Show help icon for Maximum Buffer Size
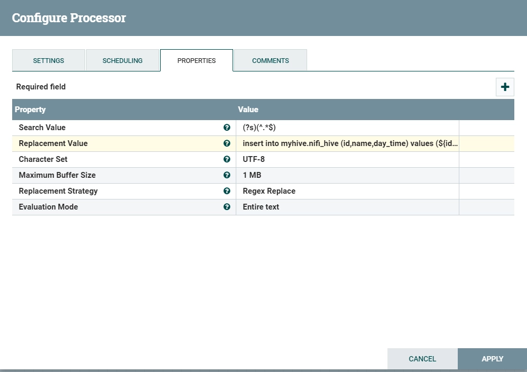Viewport: 527px width, 372px height. pos(227,175)
